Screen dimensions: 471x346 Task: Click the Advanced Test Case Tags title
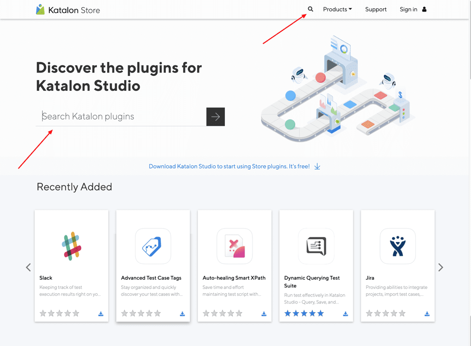[x=151, y=278]
